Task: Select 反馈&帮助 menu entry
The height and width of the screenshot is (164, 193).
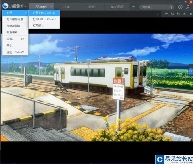Action: pos(15,26)
